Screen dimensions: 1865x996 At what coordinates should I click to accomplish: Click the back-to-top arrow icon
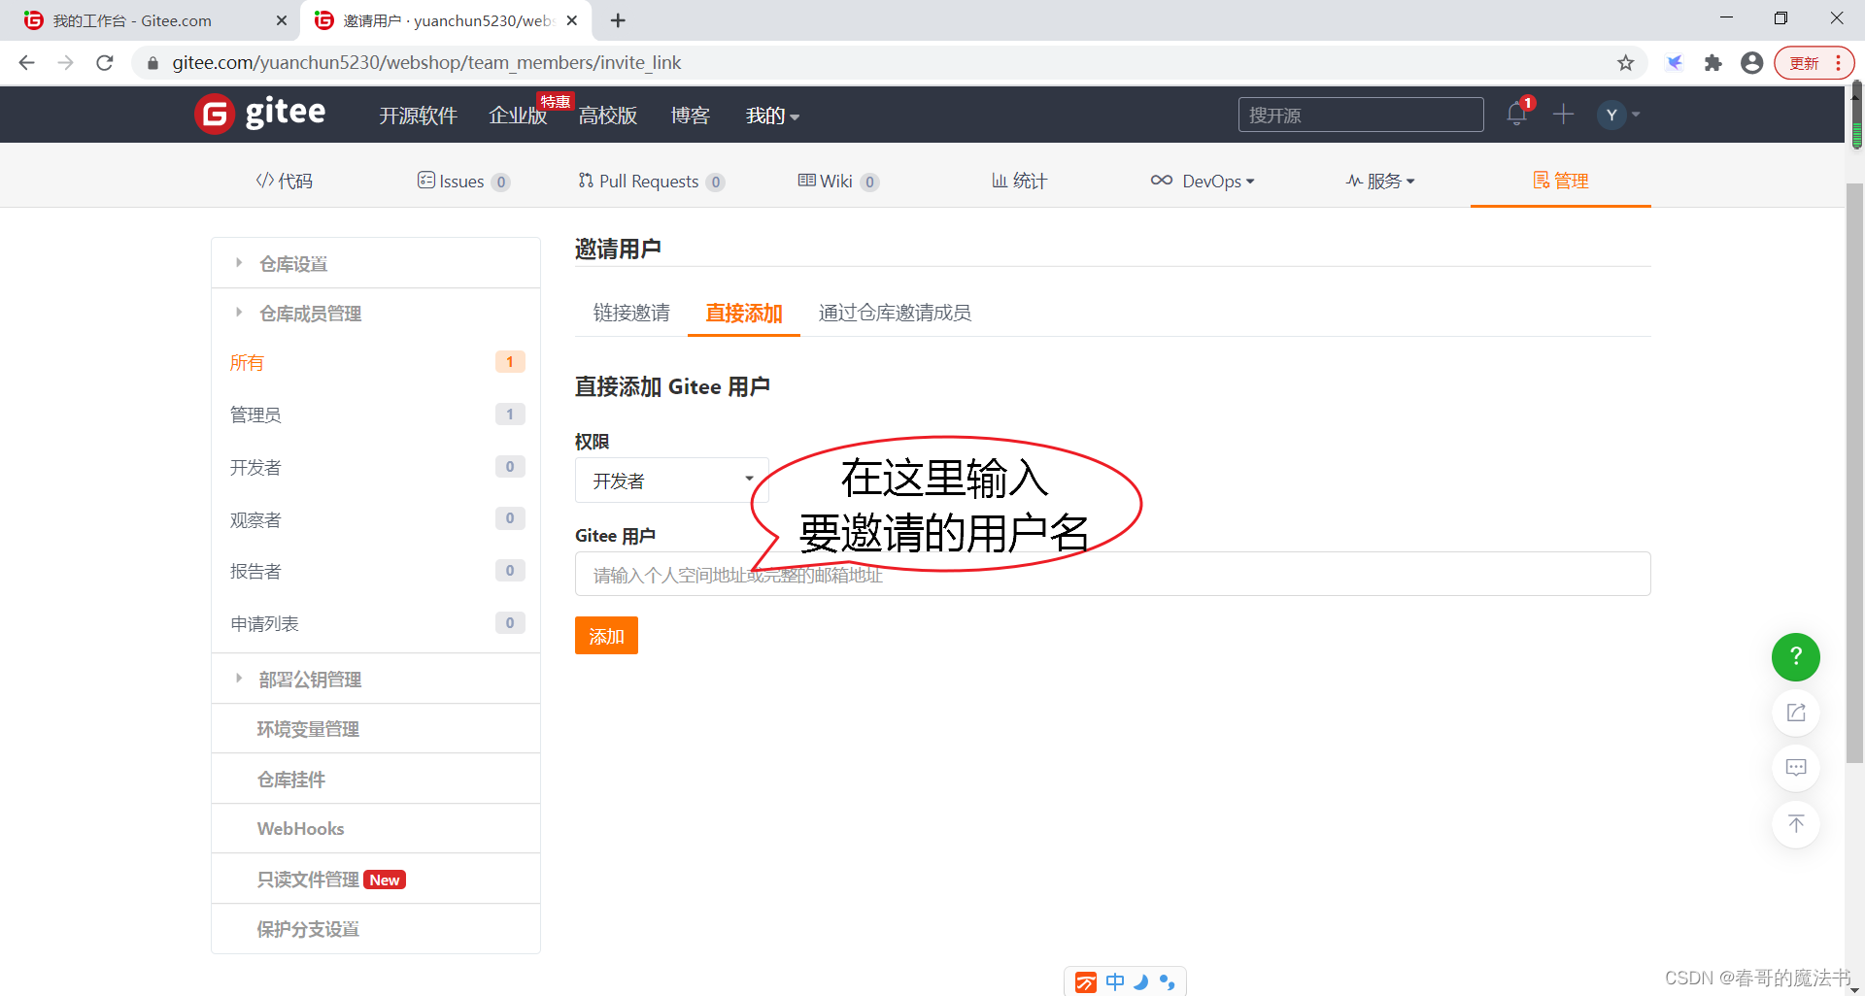[1795, 824]
